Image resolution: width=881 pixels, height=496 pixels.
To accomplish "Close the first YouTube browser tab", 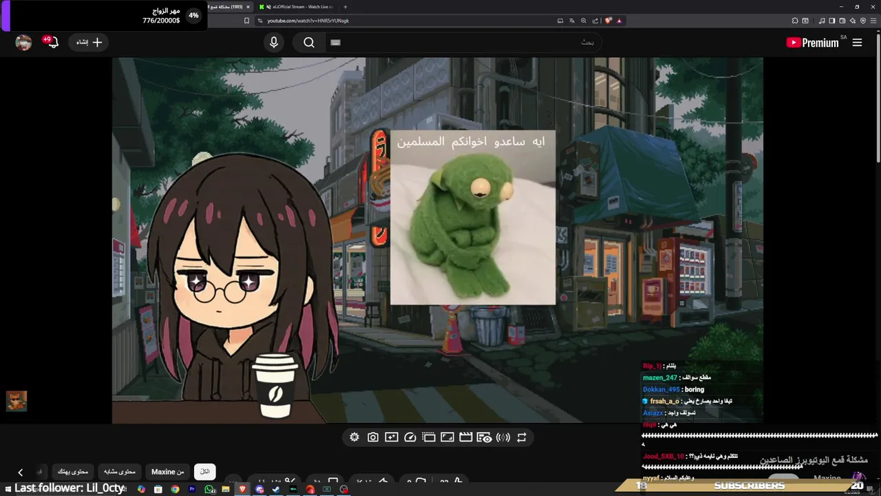I will click(248, 7).
